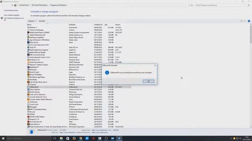
Task: Click the Alien Swarm icon
Action: pos(28,42)
